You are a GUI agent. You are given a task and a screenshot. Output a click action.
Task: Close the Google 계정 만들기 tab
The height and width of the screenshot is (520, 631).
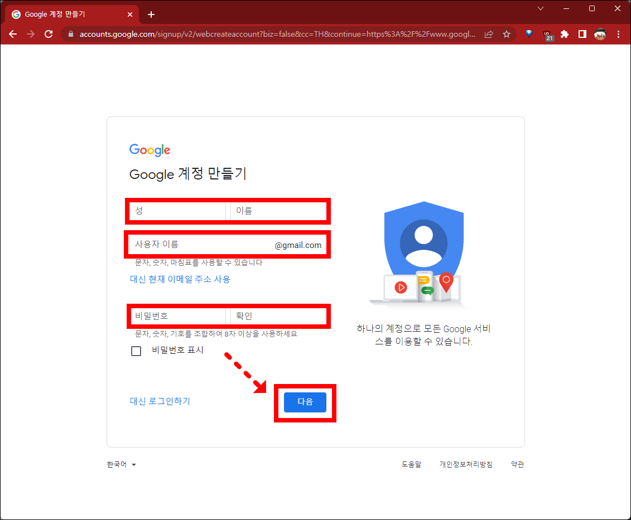[130, 14]
